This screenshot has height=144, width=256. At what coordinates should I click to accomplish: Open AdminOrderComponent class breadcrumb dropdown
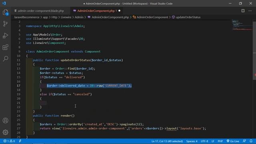click(x=152, y=17)
